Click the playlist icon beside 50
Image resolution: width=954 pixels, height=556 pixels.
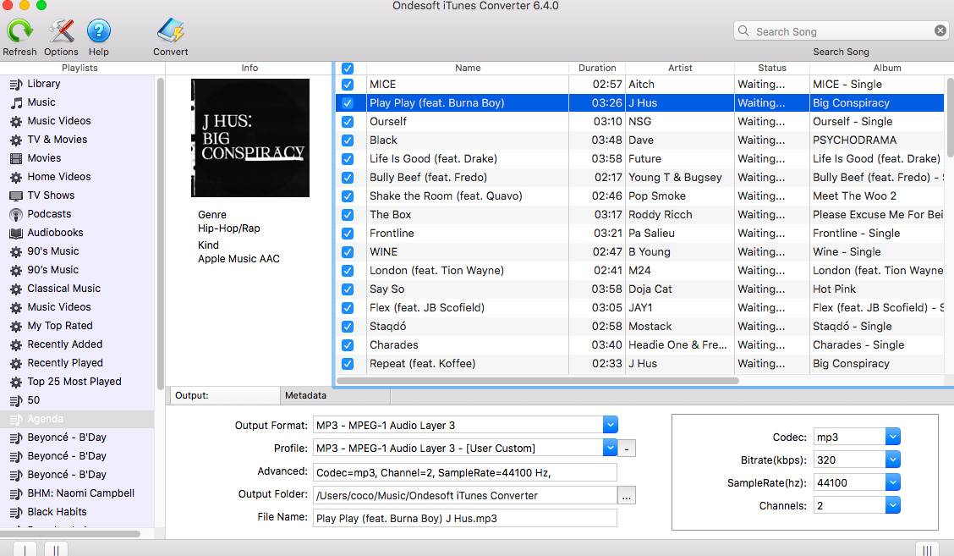coord(16,401)
